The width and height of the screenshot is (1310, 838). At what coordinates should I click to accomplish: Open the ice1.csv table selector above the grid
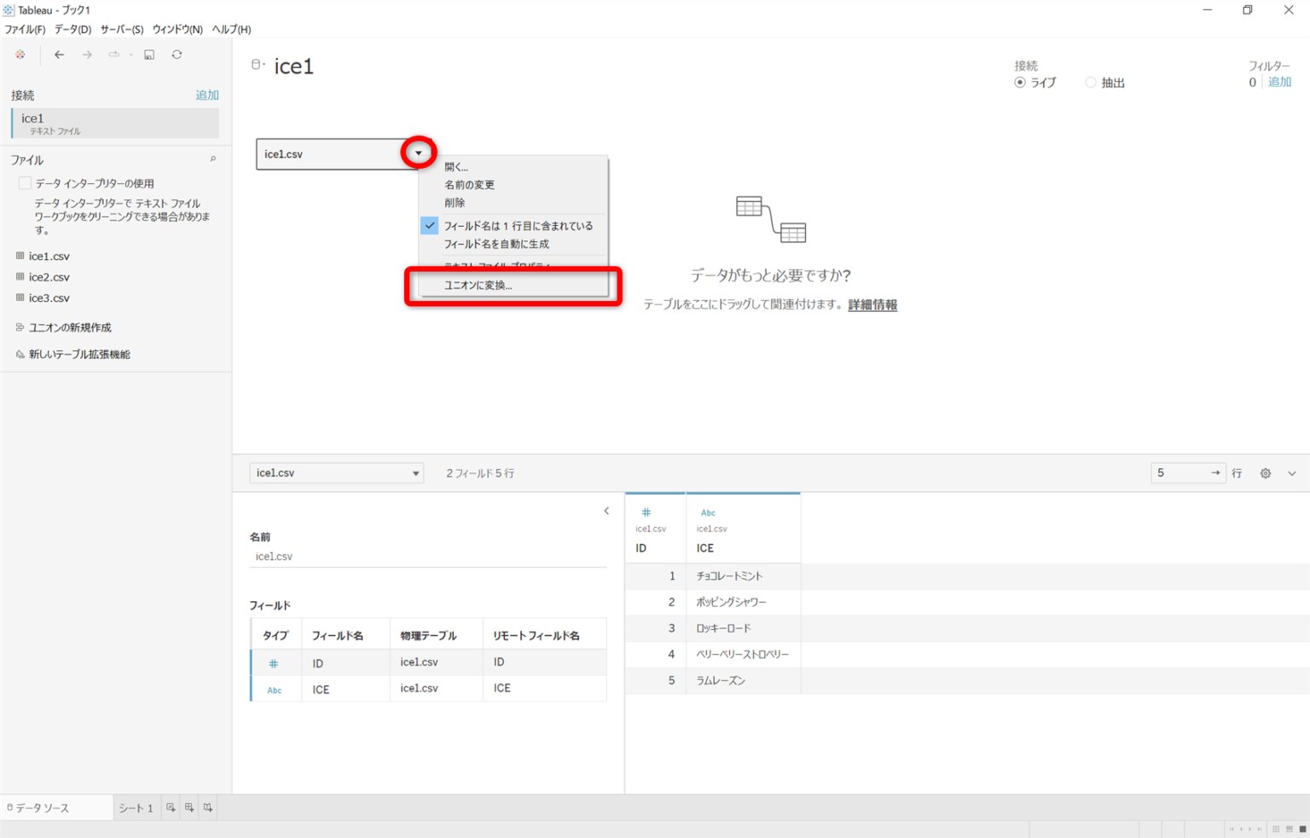(x=336, y=472)
